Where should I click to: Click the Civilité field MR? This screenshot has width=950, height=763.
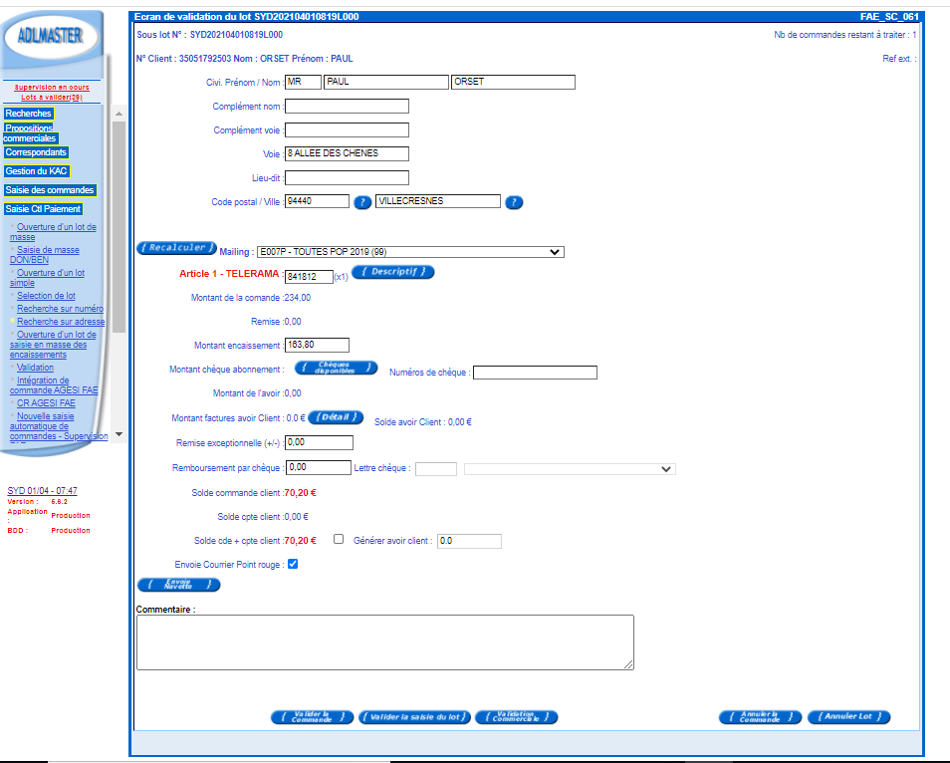pyautogui.click(x=303, y=82)
